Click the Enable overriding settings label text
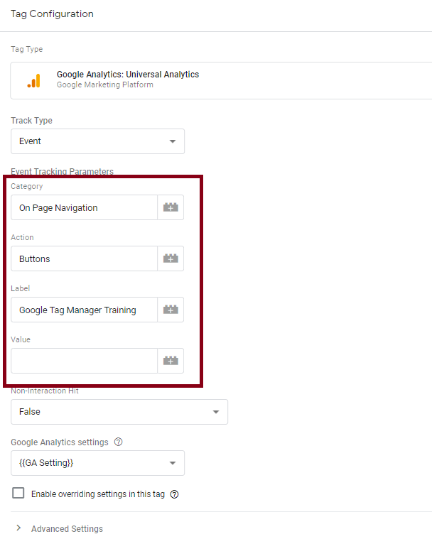Image resolution: width=432 pixels, height=539 pixels. pyautogui.click(x=98, y=494)
